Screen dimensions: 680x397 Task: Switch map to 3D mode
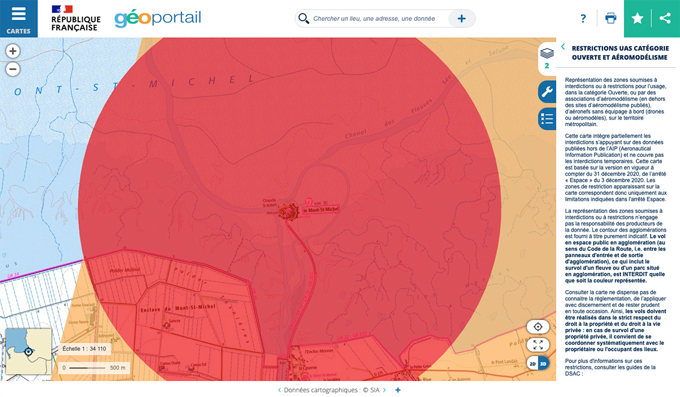543,364
